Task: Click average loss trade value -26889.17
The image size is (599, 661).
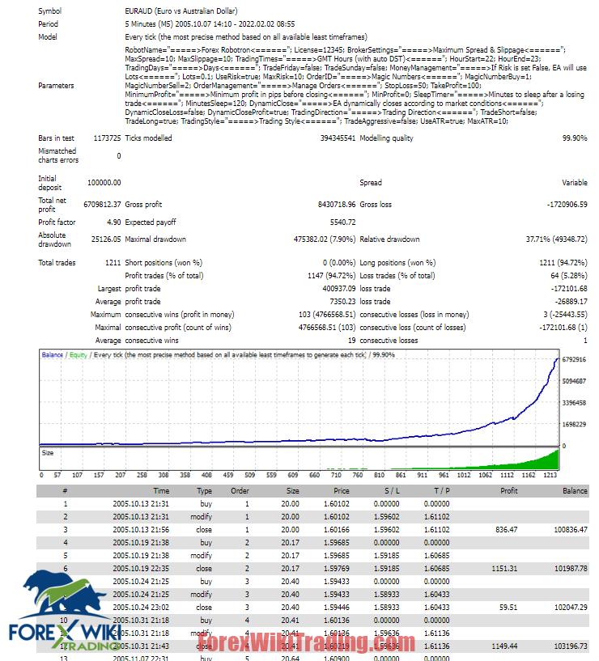Action: tap(571, 302)
